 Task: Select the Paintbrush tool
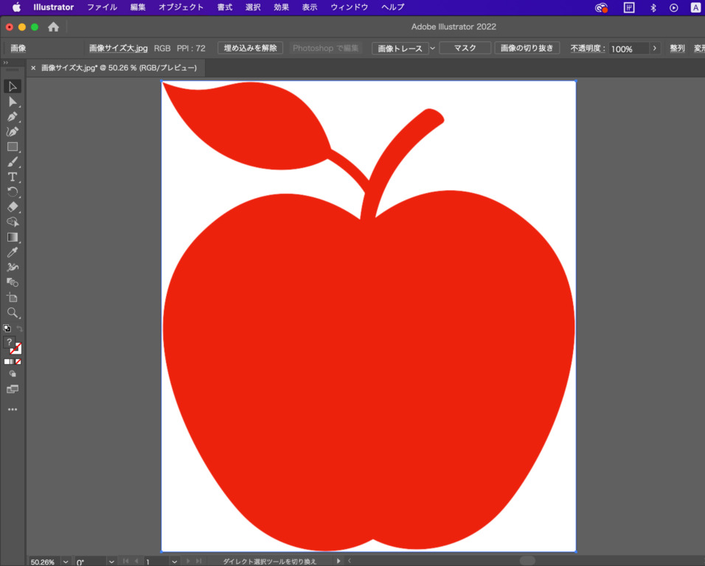(12, 161)
